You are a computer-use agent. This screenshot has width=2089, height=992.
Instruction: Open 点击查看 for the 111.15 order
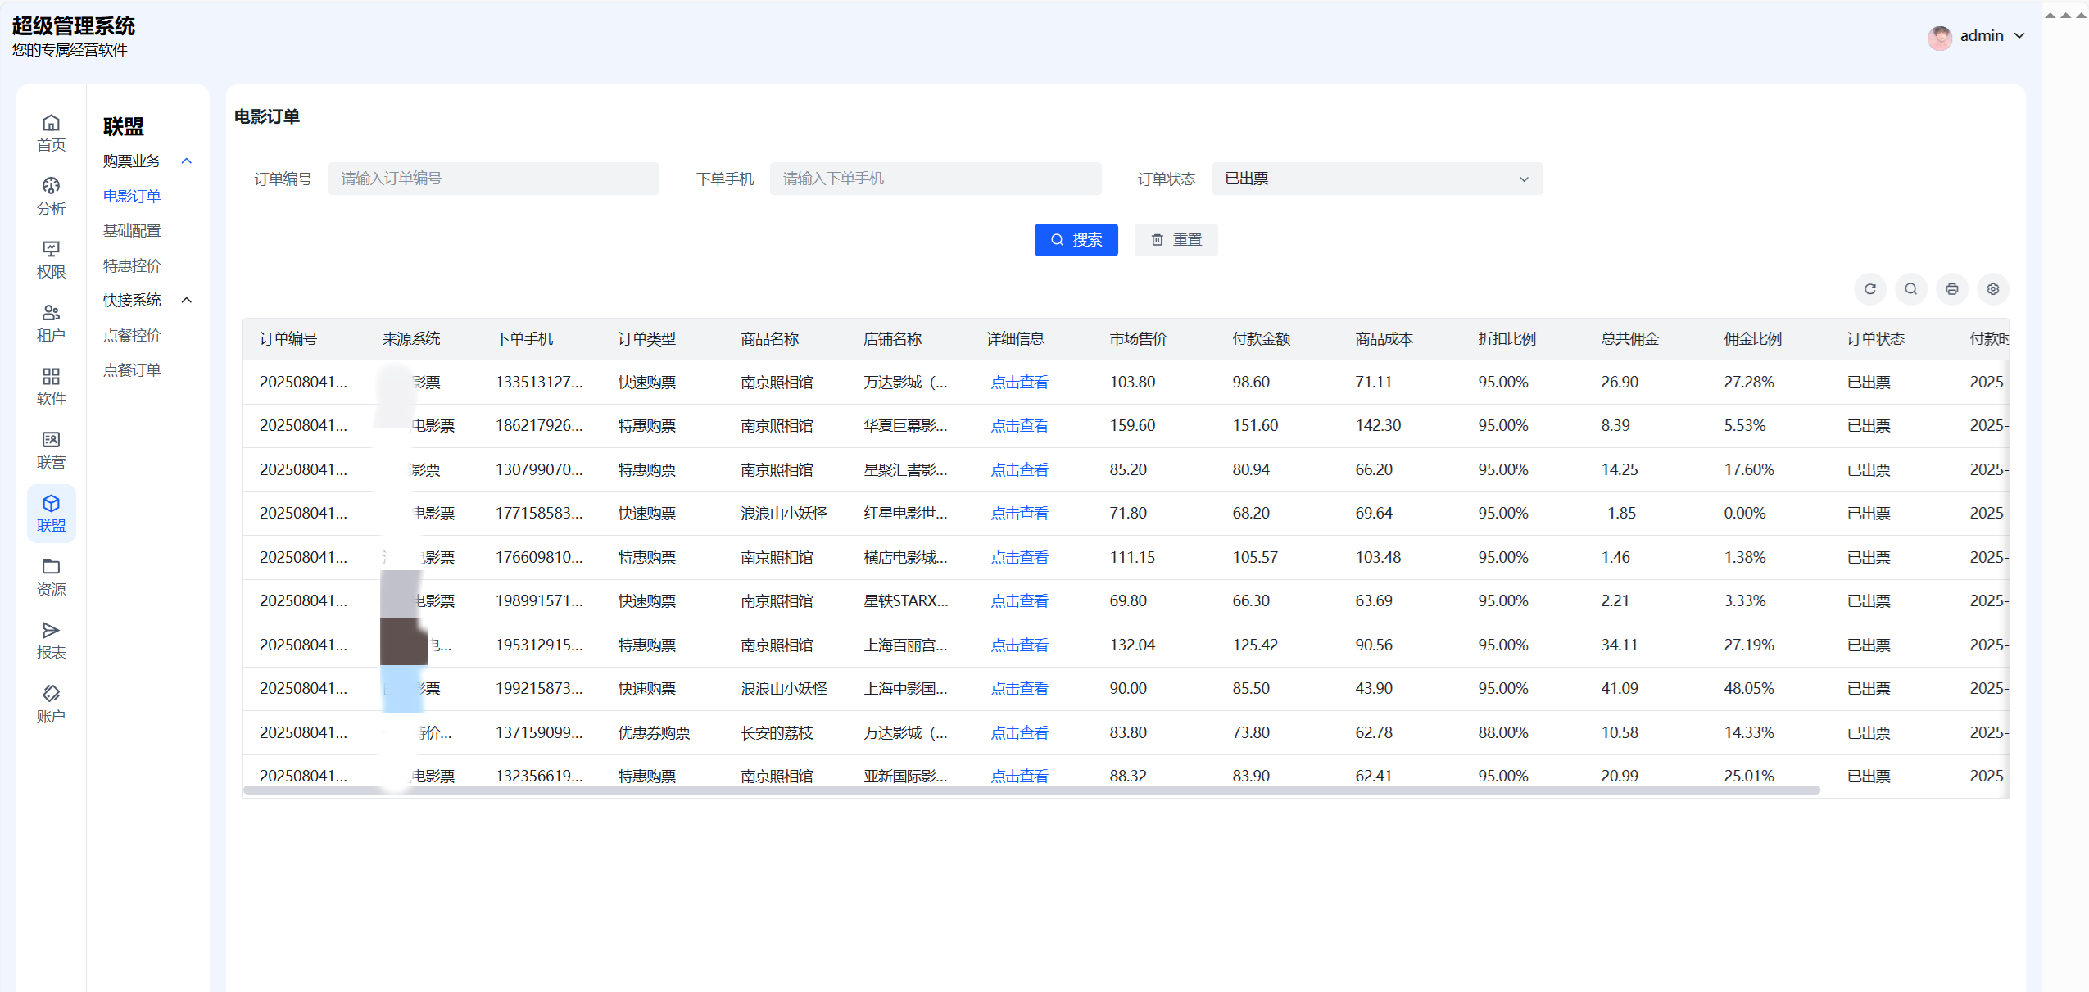(x=1020, y=558)
